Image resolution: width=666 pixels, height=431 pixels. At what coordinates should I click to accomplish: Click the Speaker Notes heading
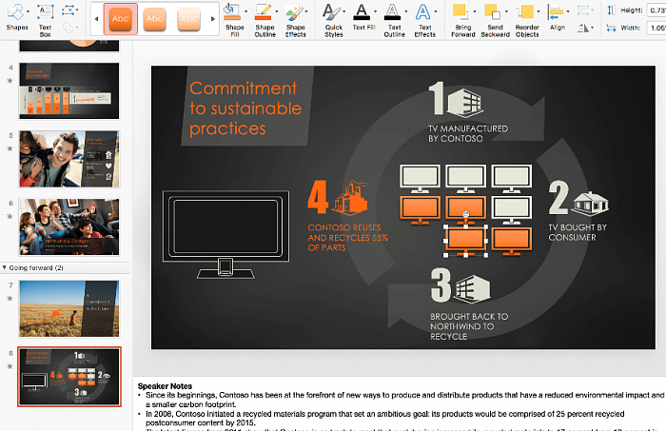pos(165,386)
